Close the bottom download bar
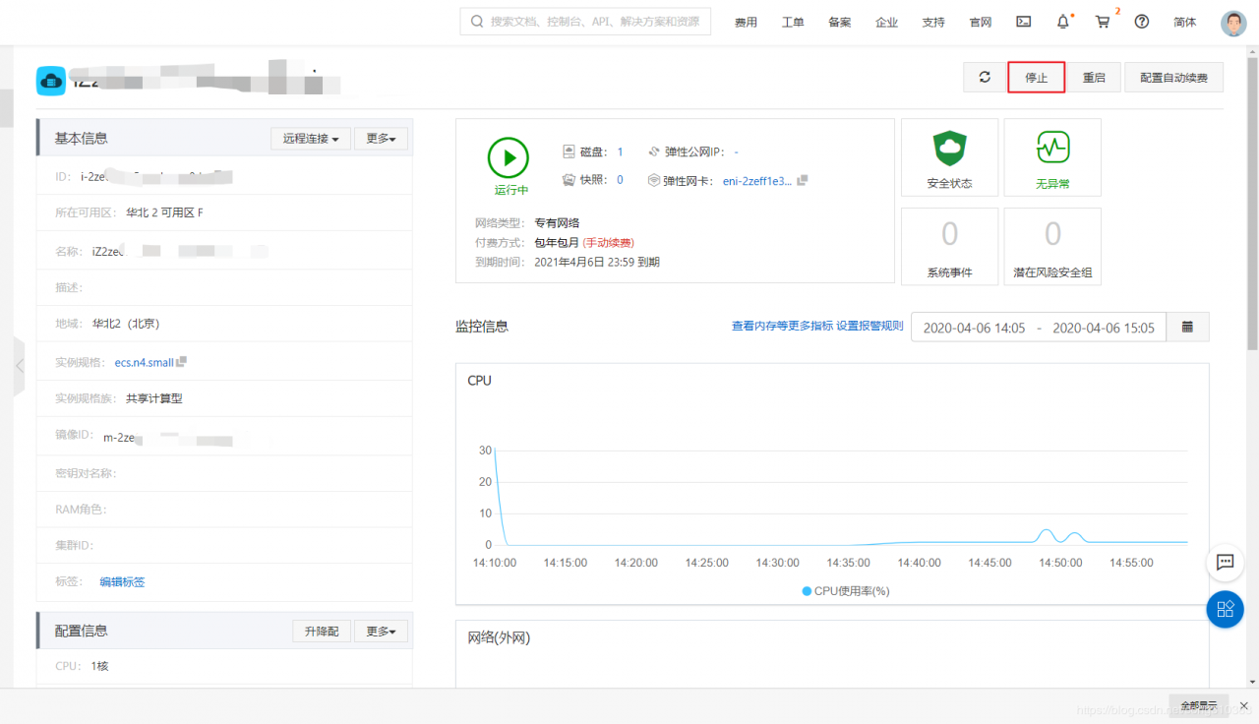The height and width of the screenshot is (724, 1259). pos(1243,705)
